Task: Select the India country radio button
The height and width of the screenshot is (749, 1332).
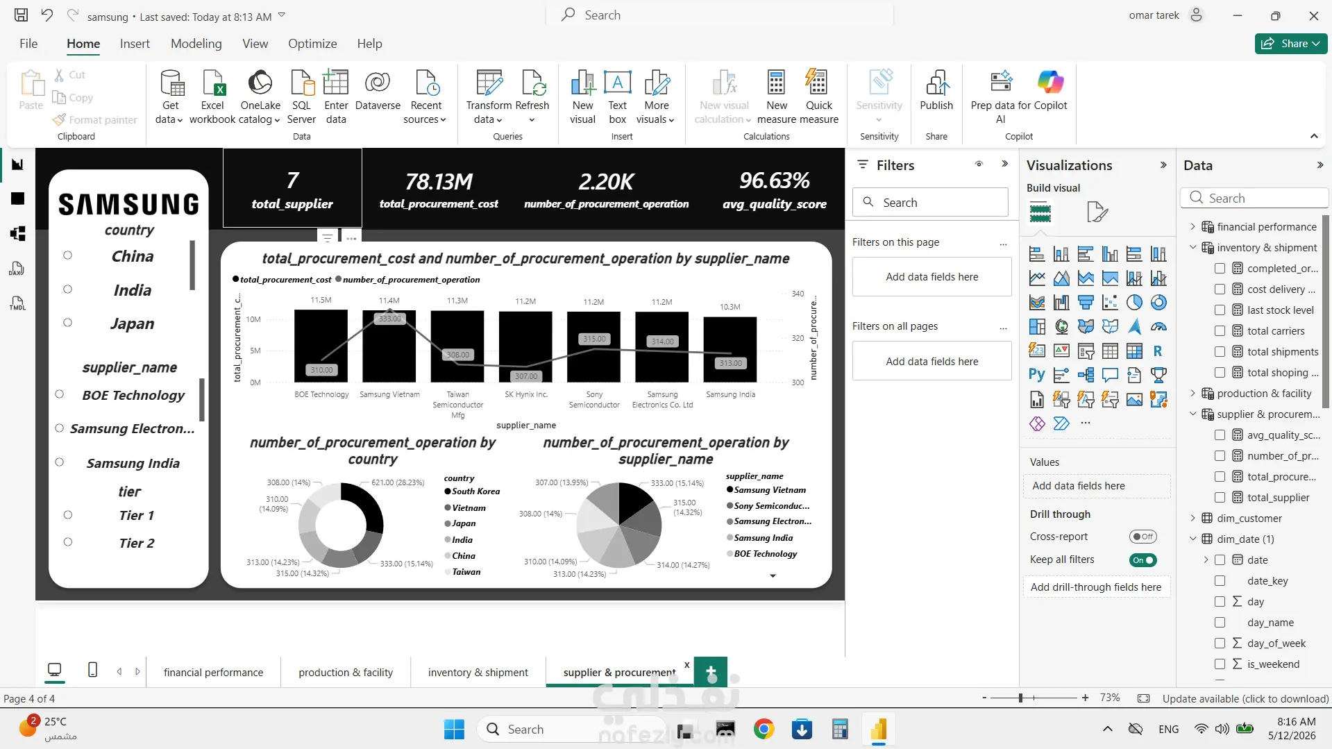Action: click(67, 289)
